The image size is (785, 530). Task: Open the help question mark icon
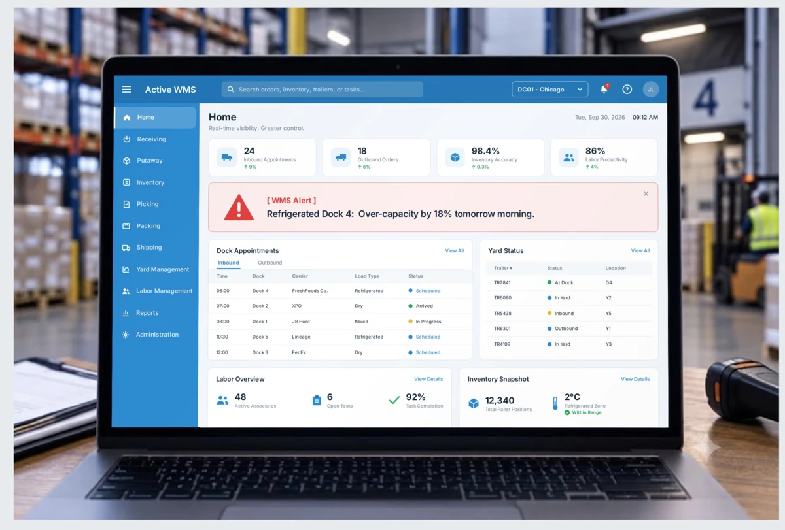click(x=627, y=90)
